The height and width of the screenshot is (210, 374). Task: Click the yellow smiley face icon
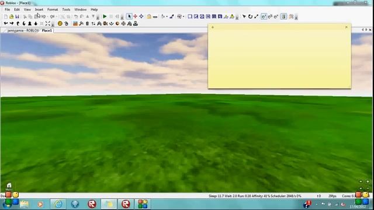pyautogui.click(x=60, y=23)
